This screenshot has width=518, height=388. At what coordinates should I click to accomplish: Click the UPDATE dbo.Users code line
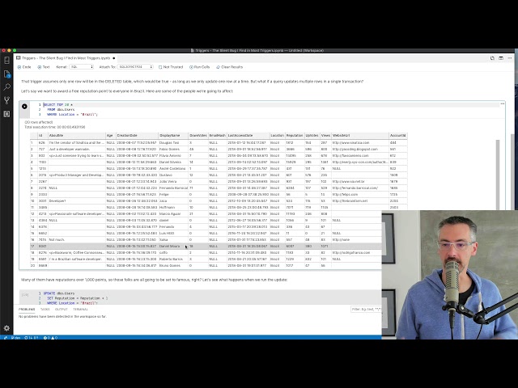(59, 293)
